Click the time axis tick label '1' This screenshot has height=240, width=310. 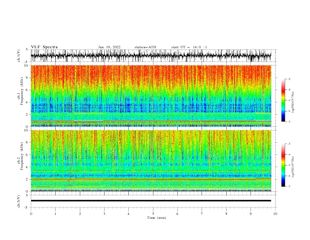(x=55, y=214)
